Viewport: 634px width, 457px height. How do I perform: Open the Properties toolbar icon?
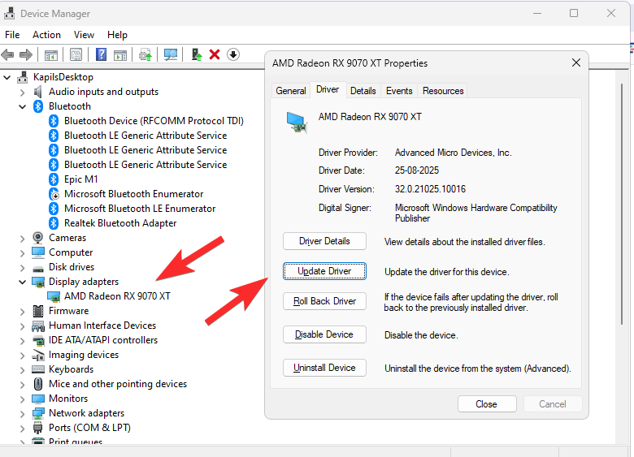pos(76,54)
